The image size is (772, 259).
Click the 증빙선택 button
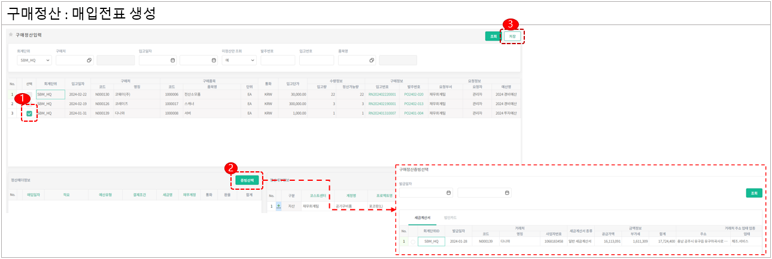247,180
